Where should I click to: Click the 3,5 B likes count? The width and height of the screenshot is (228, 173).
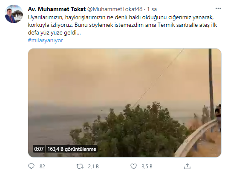click(147, 167)
